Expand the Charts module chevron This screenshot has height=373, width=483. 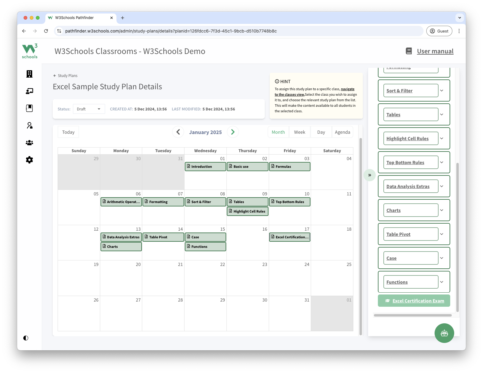442,210
